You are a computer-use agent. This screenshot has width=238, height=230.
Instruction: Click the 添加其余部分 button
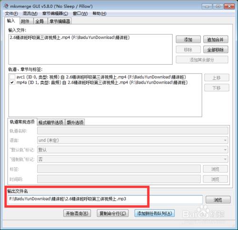[x=202, y=60]
